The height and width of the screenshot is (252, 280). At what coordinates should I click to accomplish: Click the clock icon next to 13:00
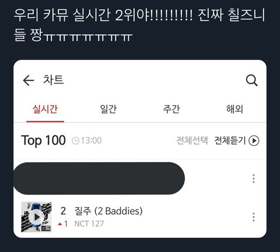coord(75,141)
